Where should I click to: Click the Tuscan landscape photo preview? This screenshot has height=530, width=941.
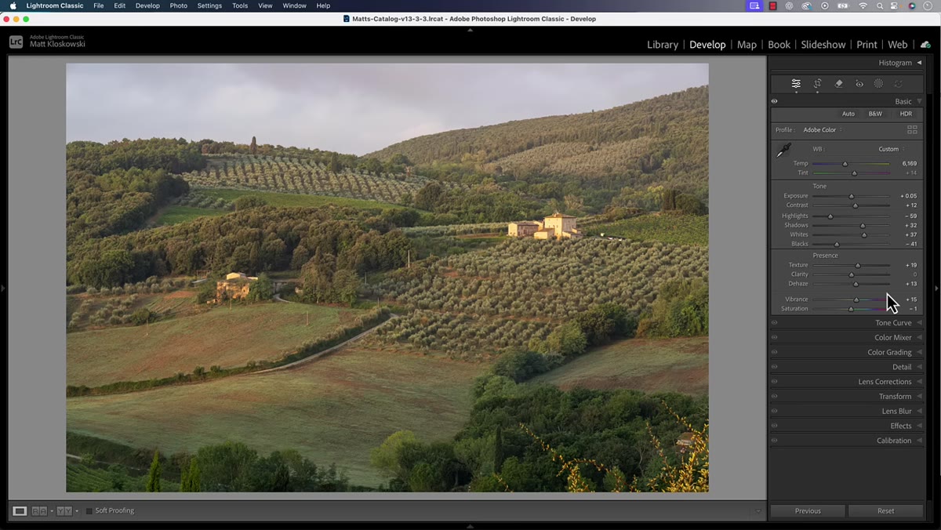point(387,278)
